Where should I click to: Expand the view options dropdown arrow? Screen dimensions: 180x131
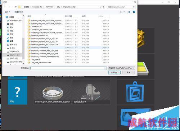pyautogui.click(x=124, y=12)
